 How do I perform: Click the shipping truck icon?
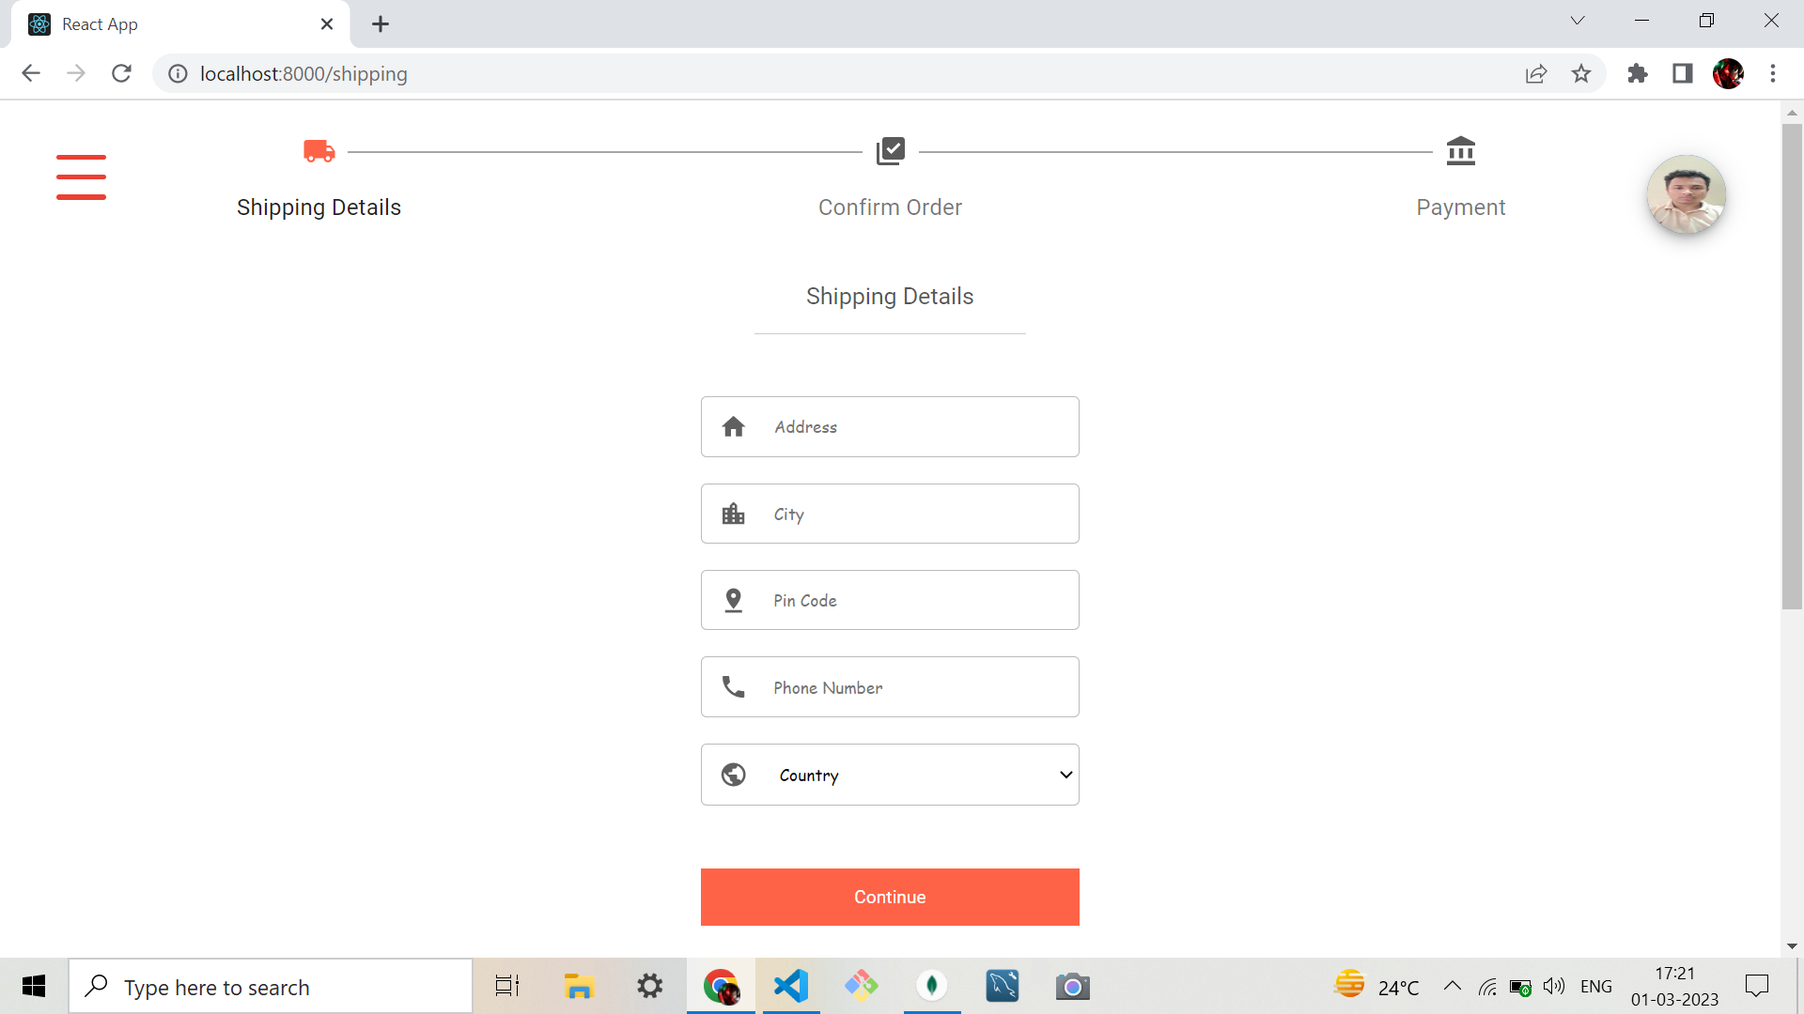click(x=319, y=150)
